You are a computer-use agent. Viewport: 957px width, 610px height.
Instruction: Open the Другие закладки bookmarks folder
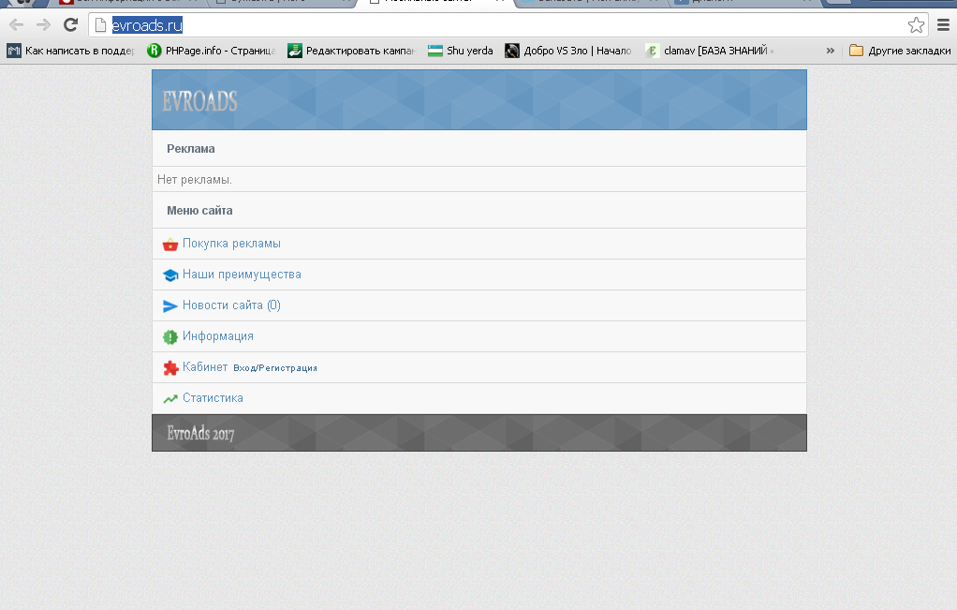point(899,51)
